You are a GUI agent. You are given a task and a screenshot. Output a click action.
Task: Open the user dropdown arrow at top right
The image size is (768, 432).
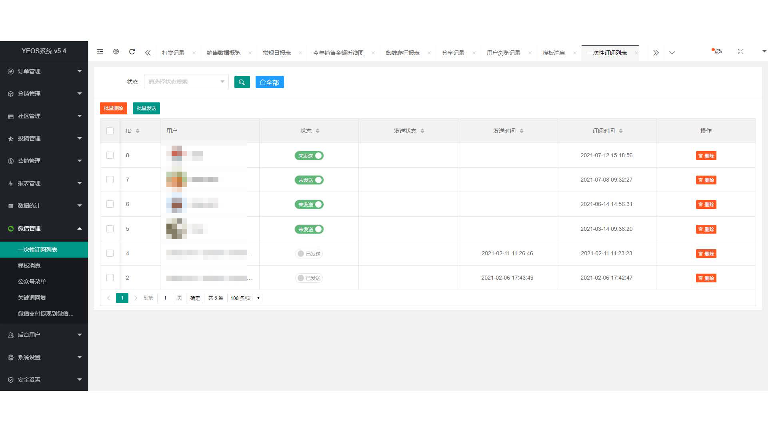[x=764, y=51]
